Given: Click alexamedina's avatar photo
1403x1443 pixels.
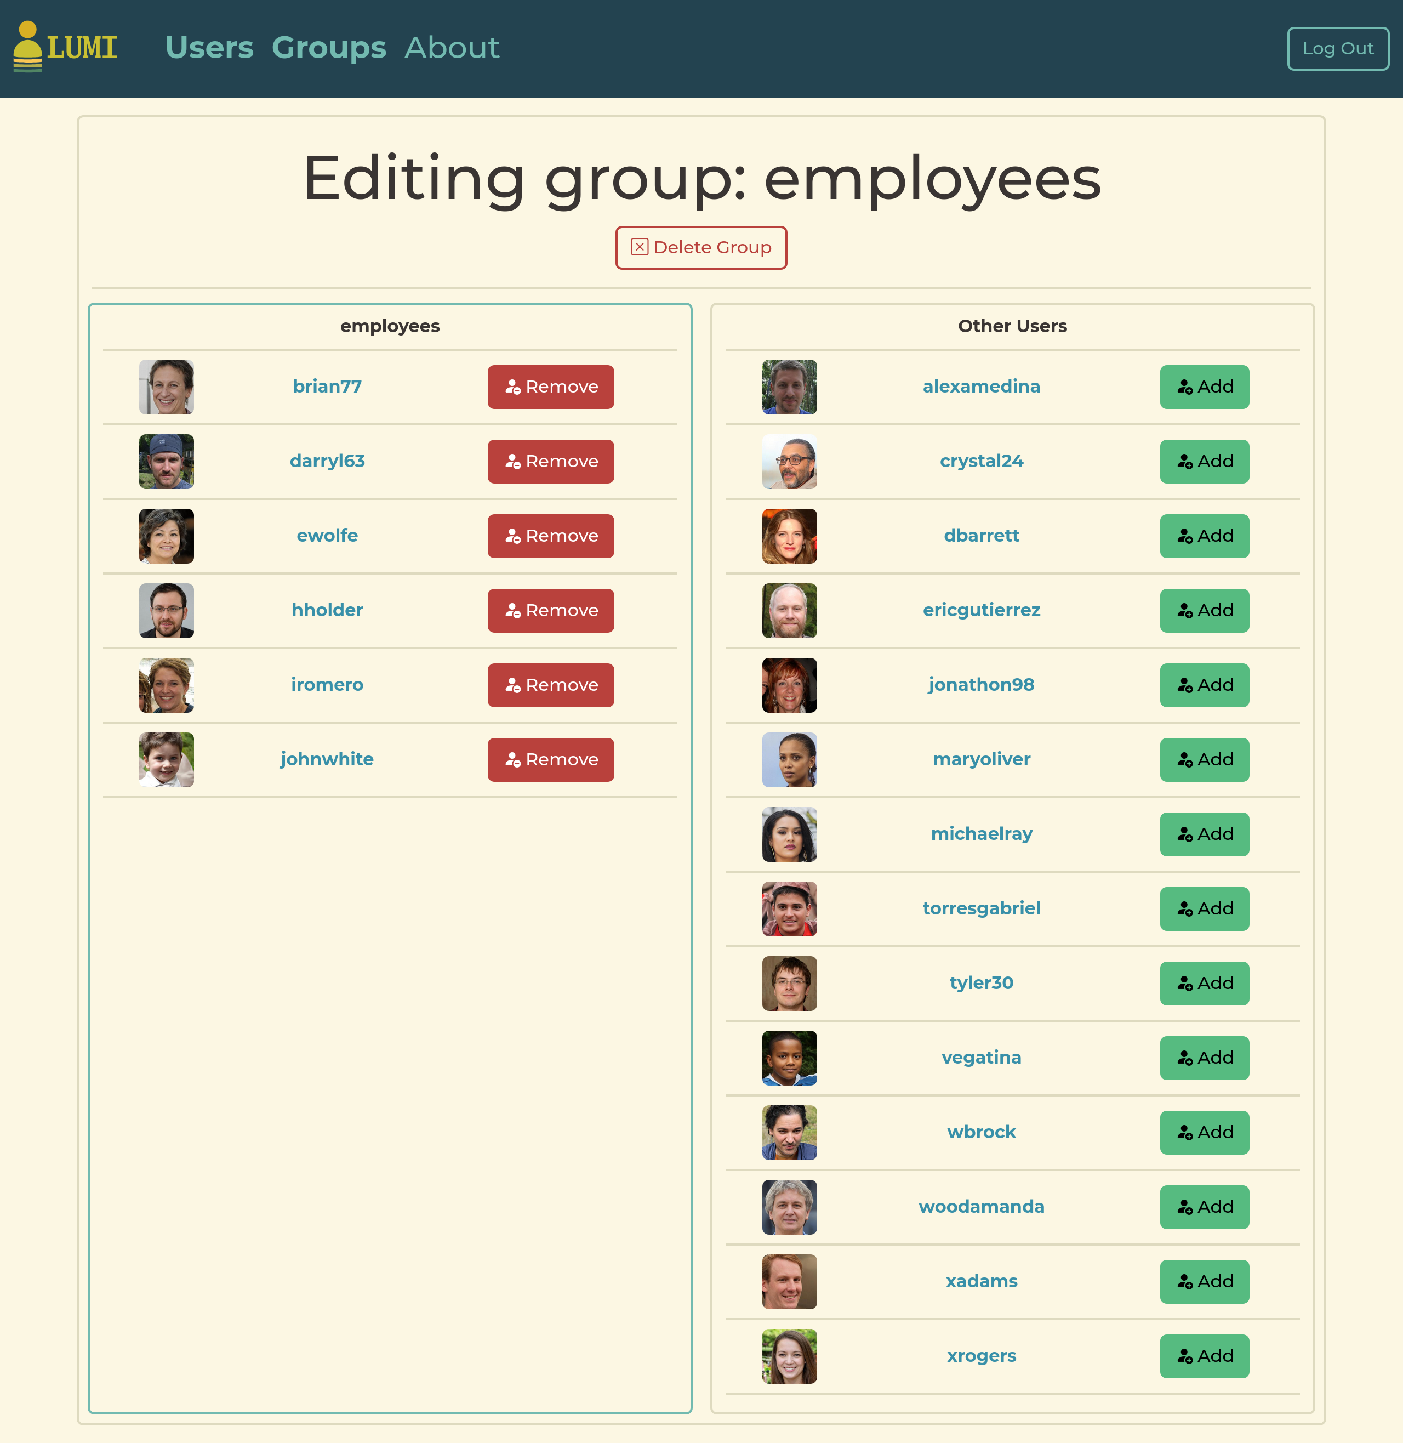Looking at the screenshot, I should [x=789, y=387].
